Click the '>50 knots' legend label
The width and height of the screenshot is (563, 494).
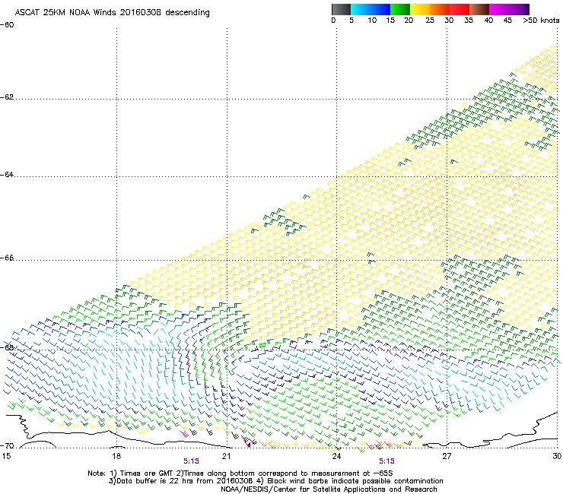point(541,21)
